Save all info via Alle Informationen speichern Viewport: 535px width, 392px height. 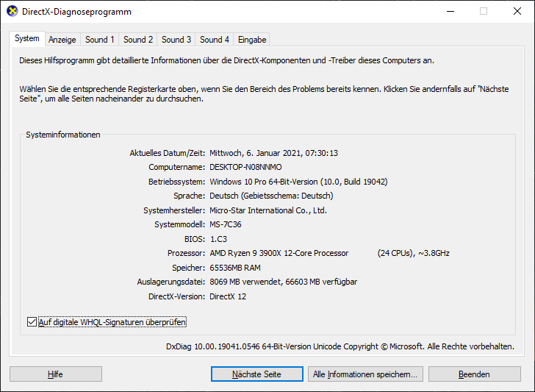click(365, 374)
